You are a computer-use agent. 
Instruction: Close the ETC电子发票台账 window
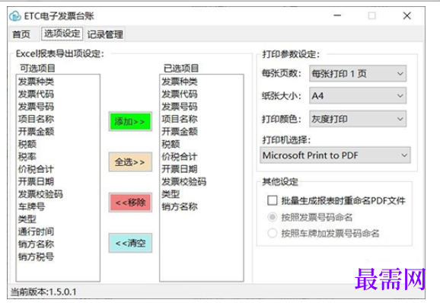tap(407, 15)
